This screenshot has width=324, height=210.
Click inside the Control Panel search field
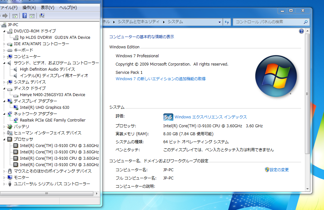point(270,22)
